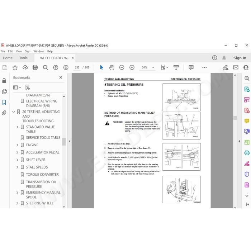Open the Edit menu
Image resolution: width=251 pixels, height=251 pixels.
(x=10, y=51)
